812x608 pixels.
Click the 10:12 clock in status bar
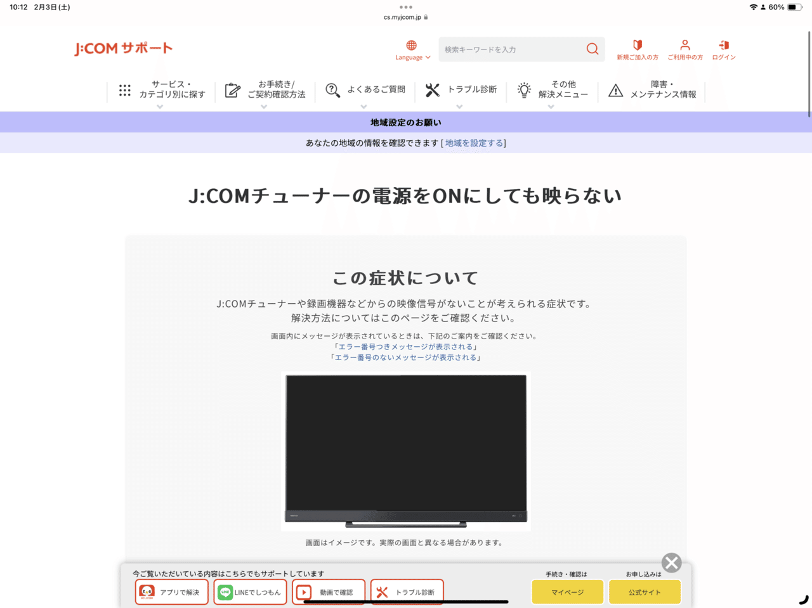click(x=18, y=7)
